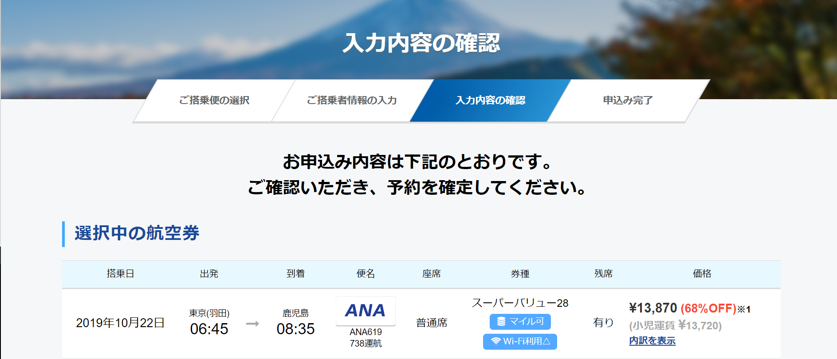837x359 pixels.
Task: Click the 便名 column header
Action: (365, 274)
